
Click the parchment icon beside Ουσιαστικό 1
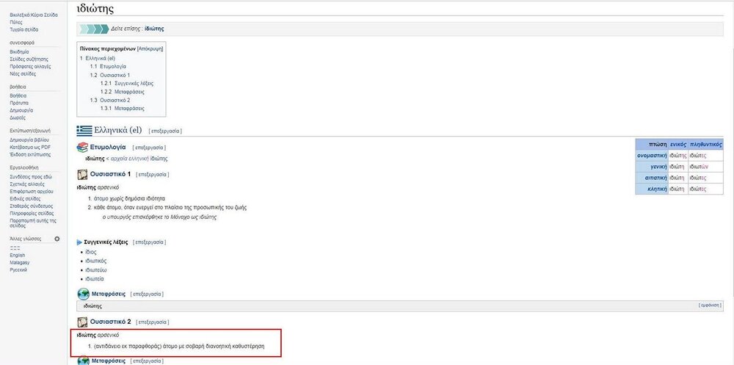(x=82, y=175)
